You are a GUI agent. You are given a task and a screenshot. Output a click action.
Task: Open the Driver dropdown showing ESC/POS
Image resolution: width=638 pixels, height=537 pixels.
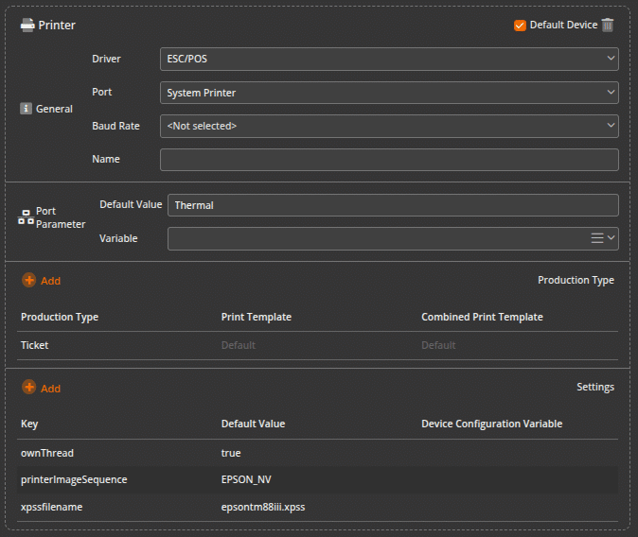(x=389, y=60)
